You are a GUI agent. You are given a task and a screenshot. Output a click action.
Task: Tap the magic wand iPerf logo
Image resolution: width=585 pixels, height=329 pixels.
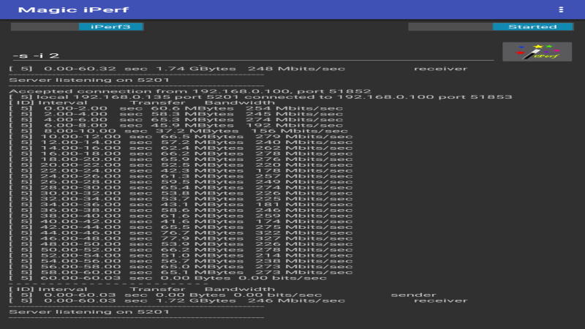click(537, 52)
